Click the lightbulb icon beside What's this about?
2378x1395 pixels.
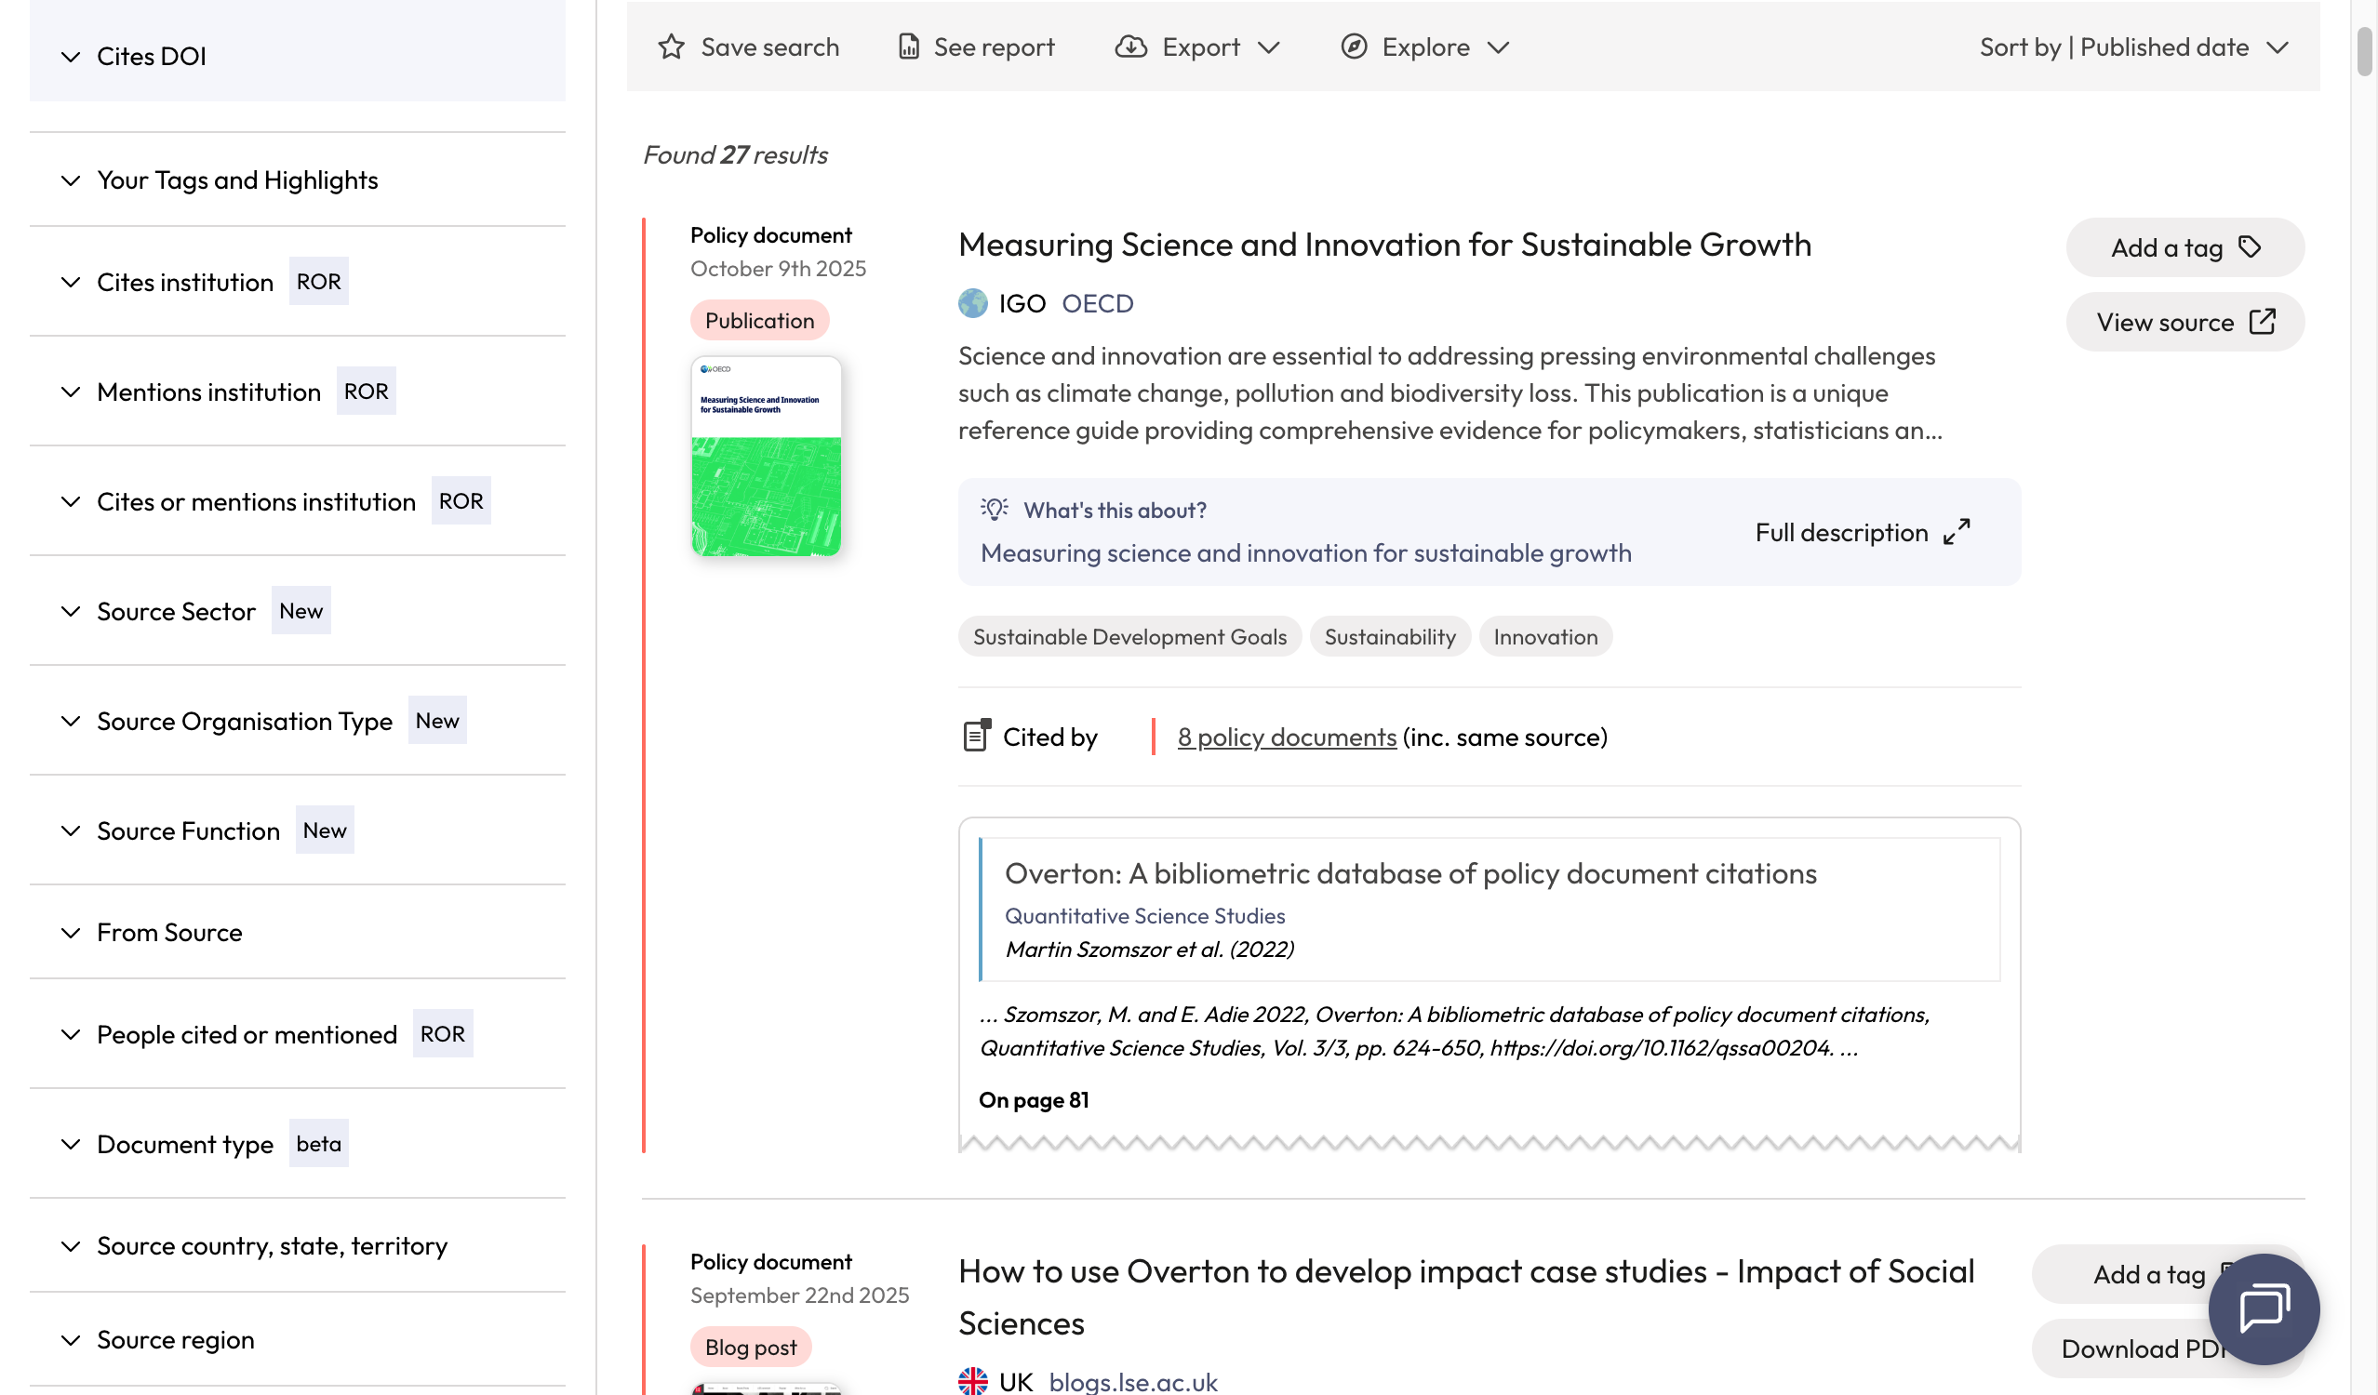click(x=995, y=510)
